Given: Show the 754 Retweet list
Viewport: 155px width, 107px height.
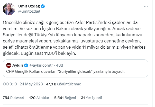Looking at the screenshot, I should coord(13,98).
